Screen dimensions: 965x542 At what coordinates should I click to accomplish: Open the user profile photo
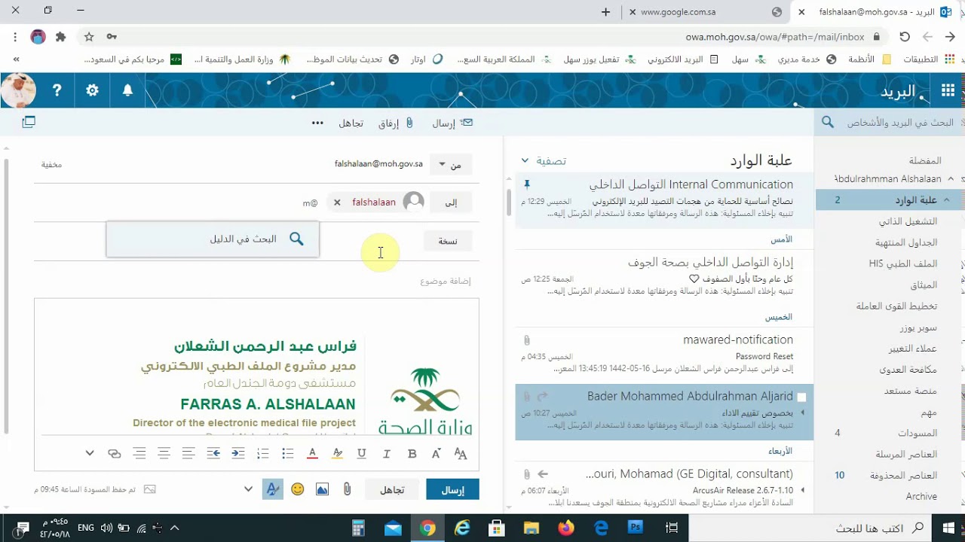(x=18, y=90)
